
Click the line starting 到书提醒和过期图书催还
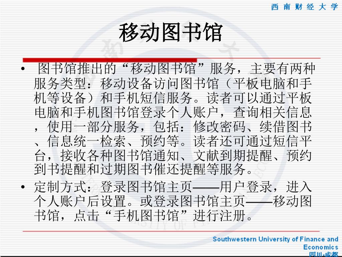(x=144, y=169)
